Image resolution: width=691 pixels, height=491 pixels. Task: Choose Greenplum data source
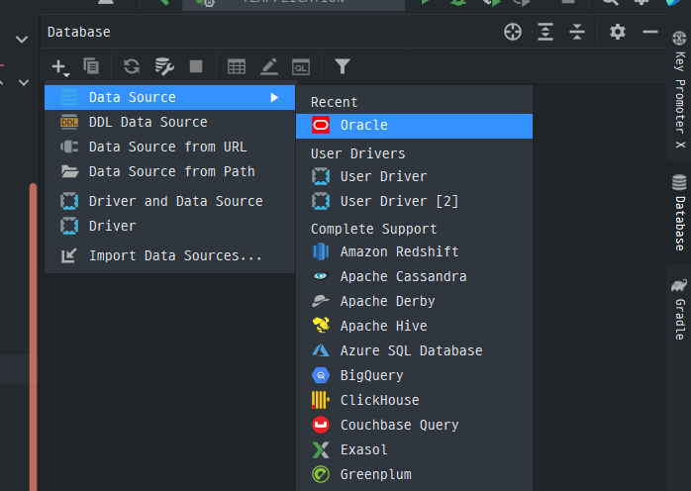click(x=414, y=475)
